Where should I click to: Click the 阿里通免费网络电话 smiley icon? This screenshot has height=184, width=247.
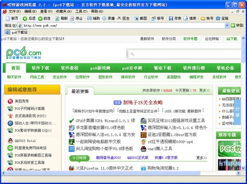tap(10, 148)
